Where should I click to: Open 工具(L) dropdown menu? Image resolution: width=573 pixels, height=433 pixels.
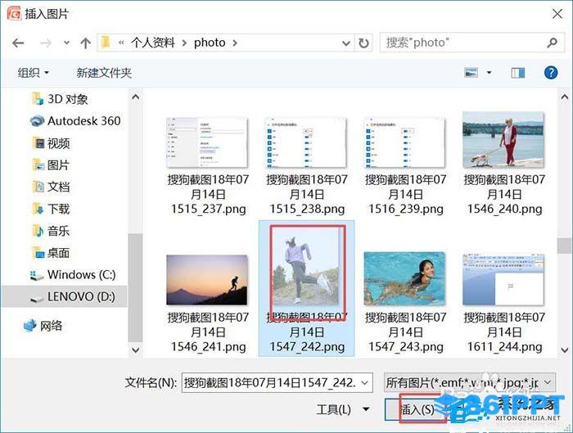pyautogui.click(x=343, y=409)
